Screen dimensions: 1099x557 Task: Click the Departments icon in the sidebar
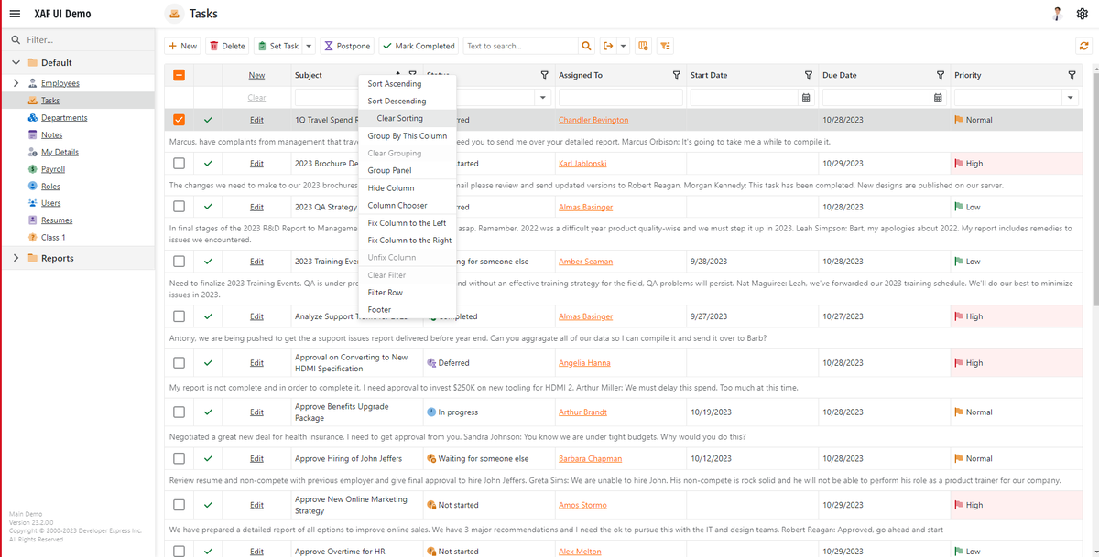(x=32, y=118)
